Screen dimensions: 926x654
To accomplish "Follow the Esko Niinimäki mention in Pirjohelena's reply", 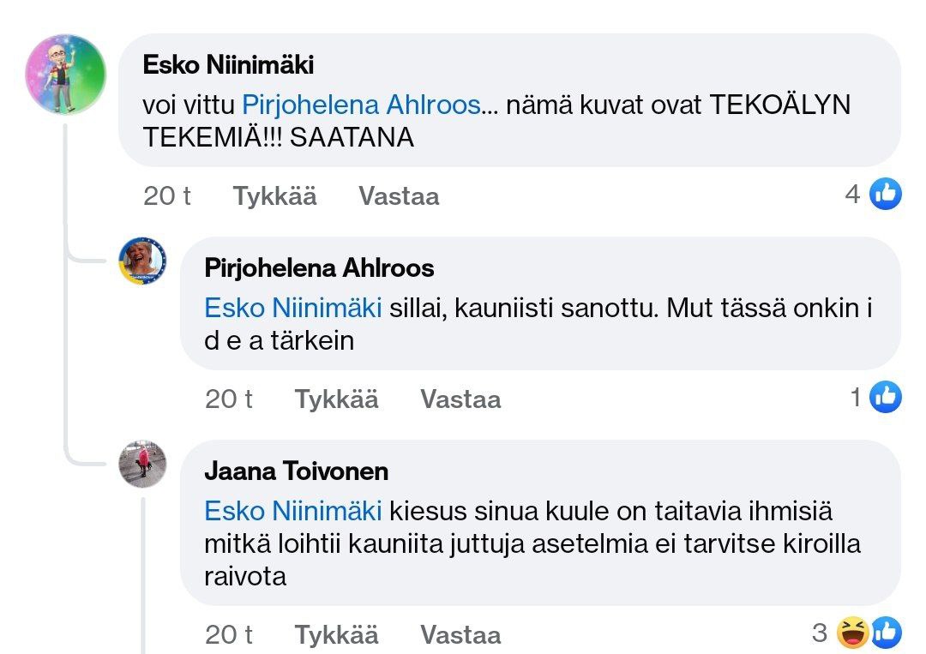I will pyautogui.click(x=292, y=309).
